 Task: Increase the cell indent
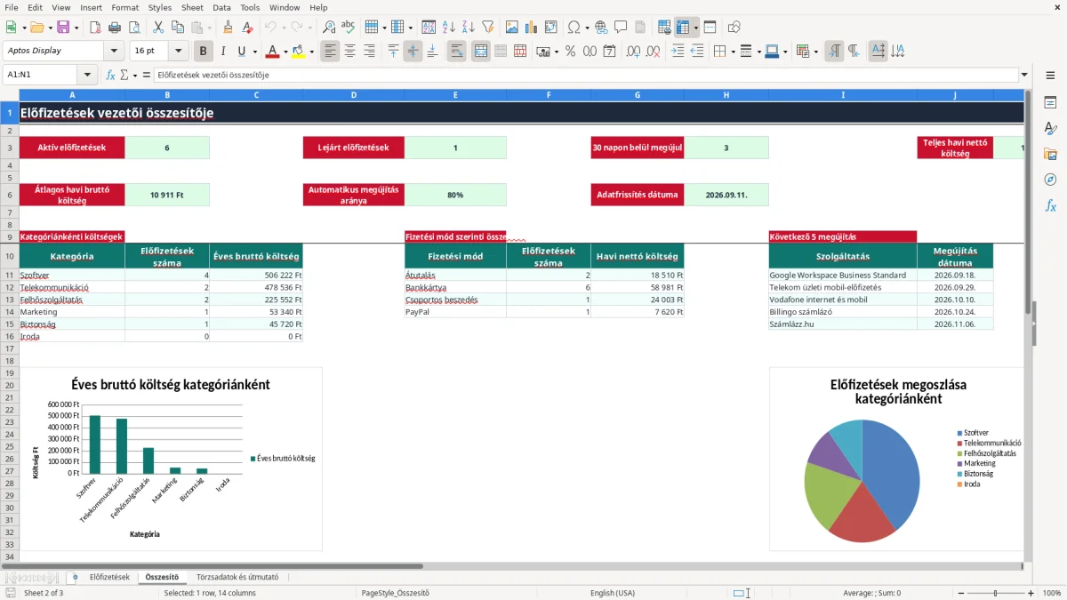pos(678,52)
